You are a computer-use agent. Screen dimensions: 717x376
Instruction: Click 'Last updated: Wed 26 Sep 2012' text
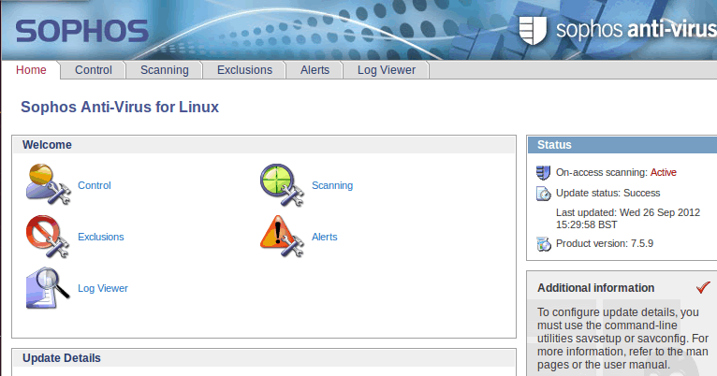point(628,212)
